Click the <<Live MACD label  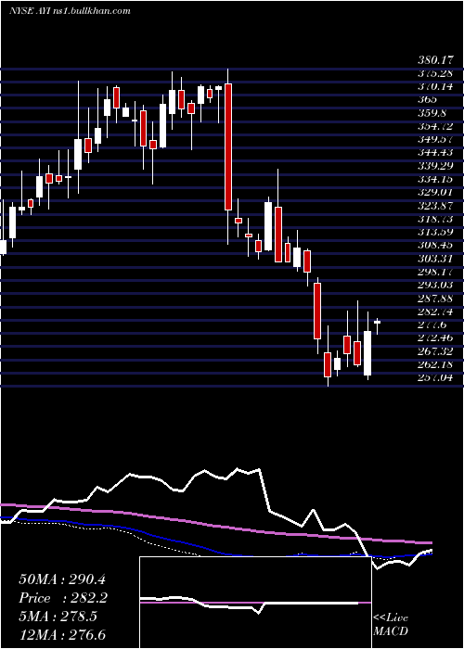(x=391, y=625)
